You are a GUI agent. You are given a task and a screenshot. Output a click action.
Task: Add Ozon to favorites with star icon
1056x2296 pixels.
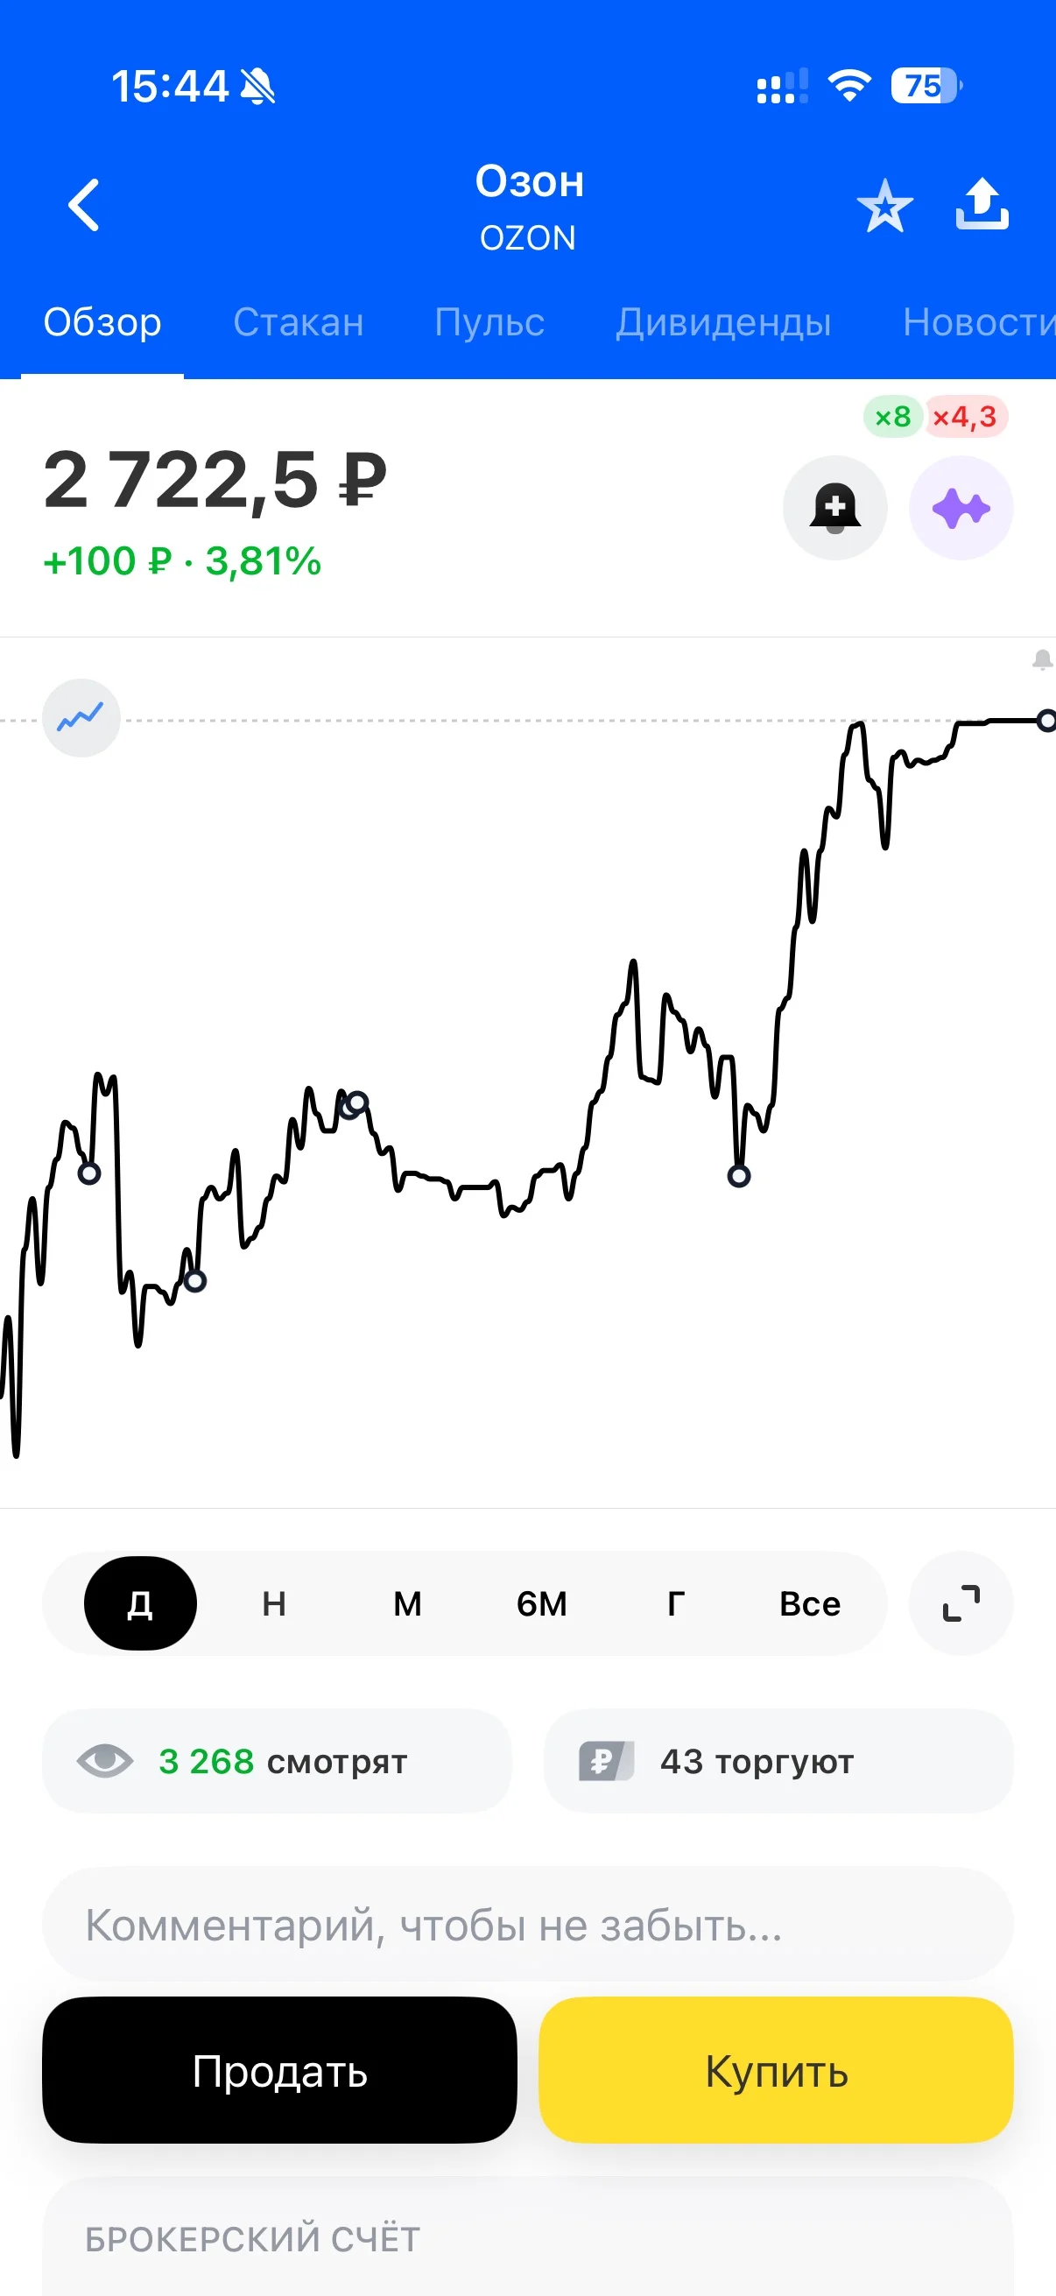[x=884, y=206]
